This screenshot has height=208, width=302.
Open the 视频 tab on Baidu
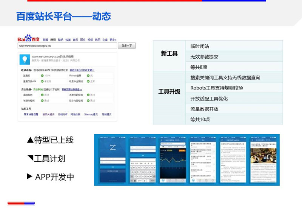pos(90,39)
